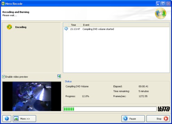This screenshot has width=172, height=124.
Task: Click the Ultra Buffer logo
Action: pos(164,109)
